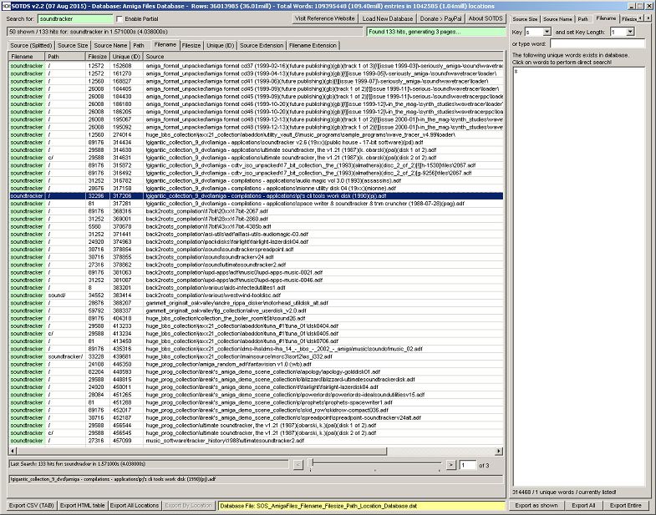Click Load New Database button

tap(387, 18)
